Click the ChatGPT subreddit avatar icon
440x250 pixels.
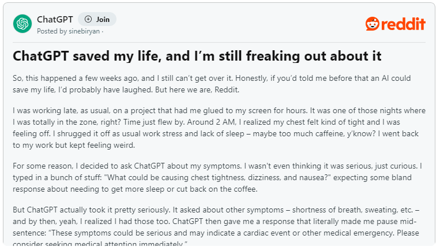pos(22,24)
